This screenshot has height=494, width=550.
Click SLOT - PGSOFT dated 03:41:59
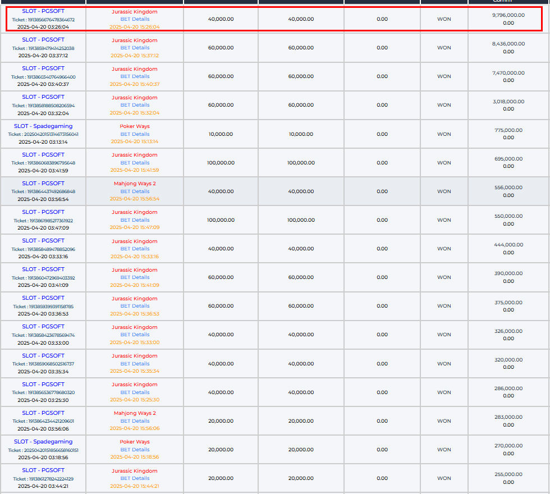click(x=43, y=155)
